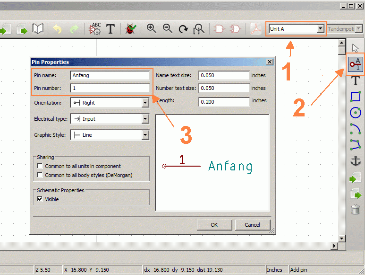Select the rectangle drawing tool

point(356,97)
